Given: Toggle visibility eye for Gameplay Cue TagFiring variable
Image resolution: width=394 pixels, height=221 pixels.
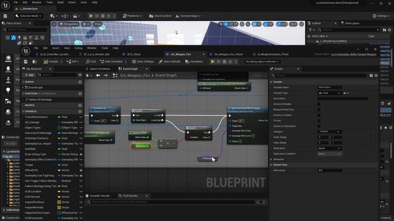Looking at the screenshot, I should point(81,176).
